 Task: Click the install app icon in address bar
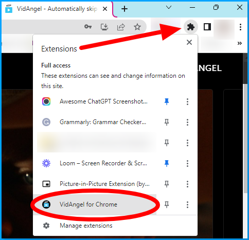pos(104,27)
